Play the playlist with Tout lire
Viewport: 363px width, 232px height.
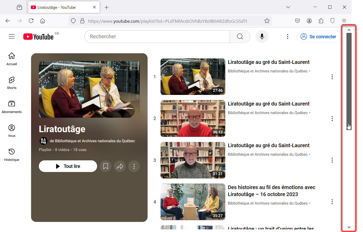[x=68, y=166]
